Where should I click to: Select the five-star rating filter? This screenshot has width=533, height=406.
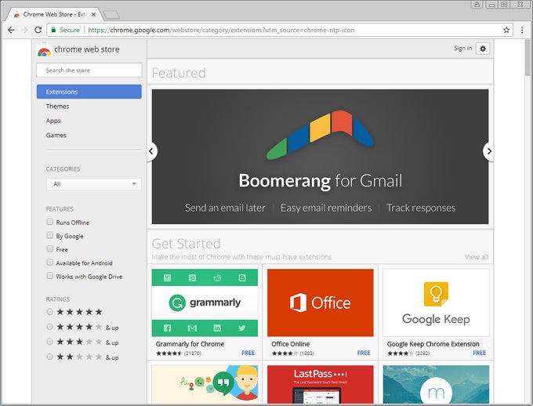point(50,312)
